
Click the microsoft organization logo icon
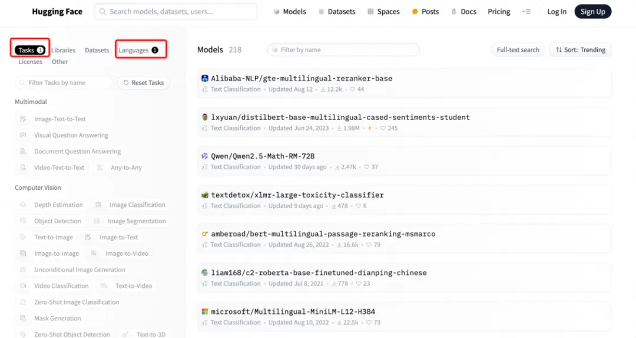point(205,312)
